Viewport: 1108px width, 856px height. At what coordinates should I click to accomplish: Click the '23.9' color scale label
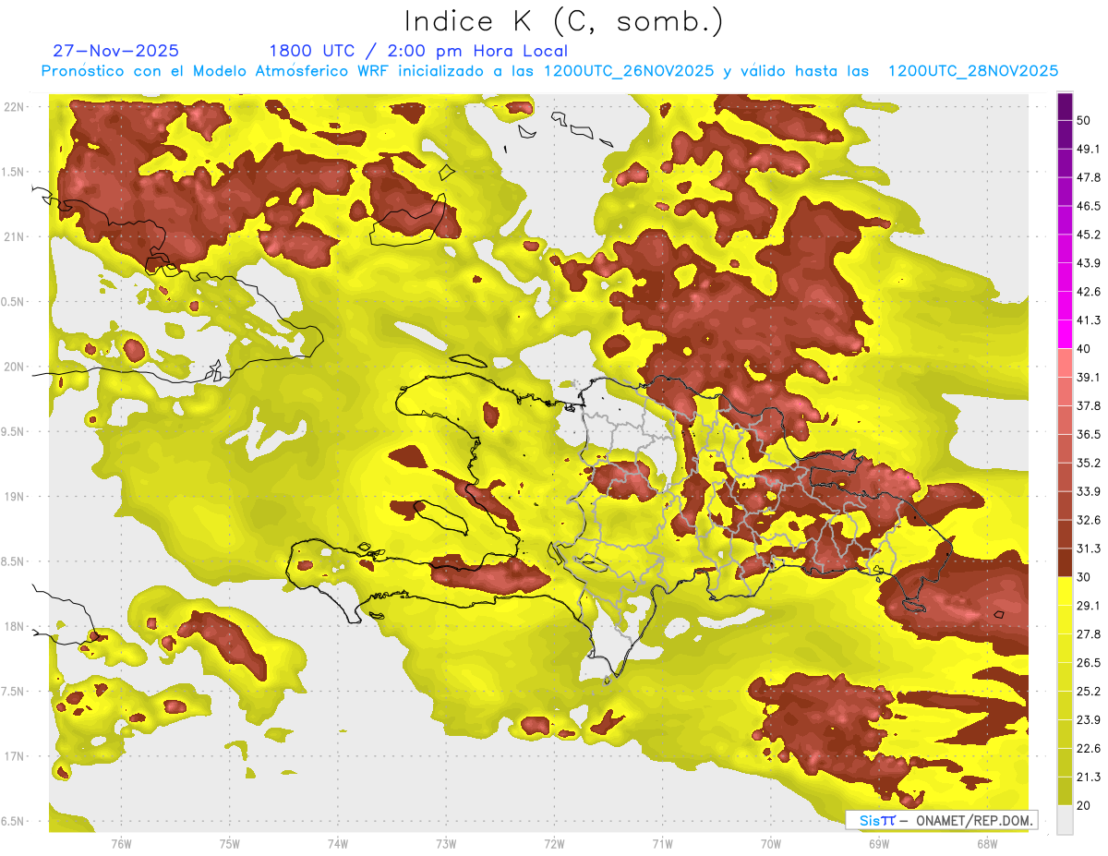(x=1089, y=719)
